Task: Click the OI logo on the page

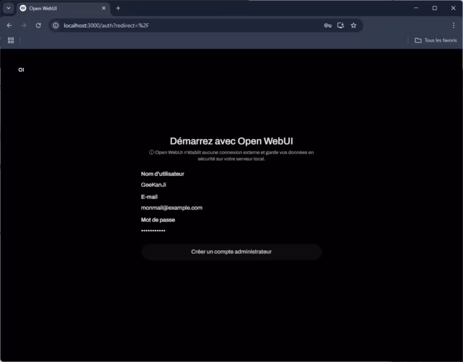Action: (21, 70)
